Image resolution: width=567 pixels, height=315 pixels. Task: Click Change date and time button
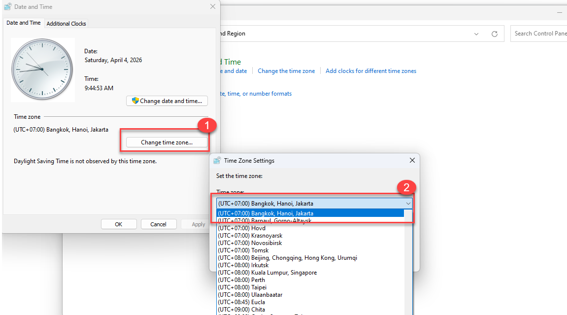pos(167,101)
